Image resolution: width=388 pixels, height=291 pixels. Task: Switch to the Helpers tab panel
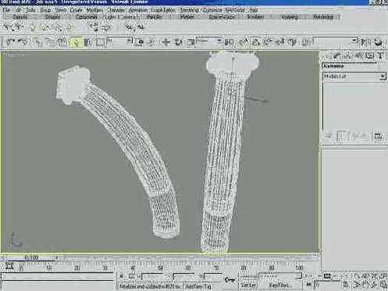pos(187,17)
